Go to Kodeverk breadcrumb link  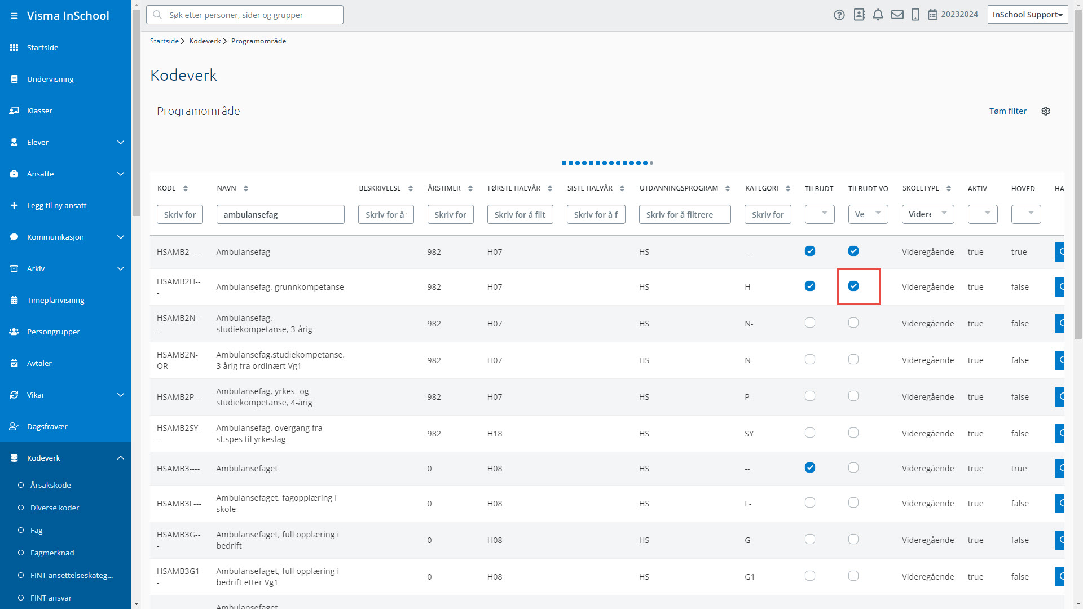point(205,41)
